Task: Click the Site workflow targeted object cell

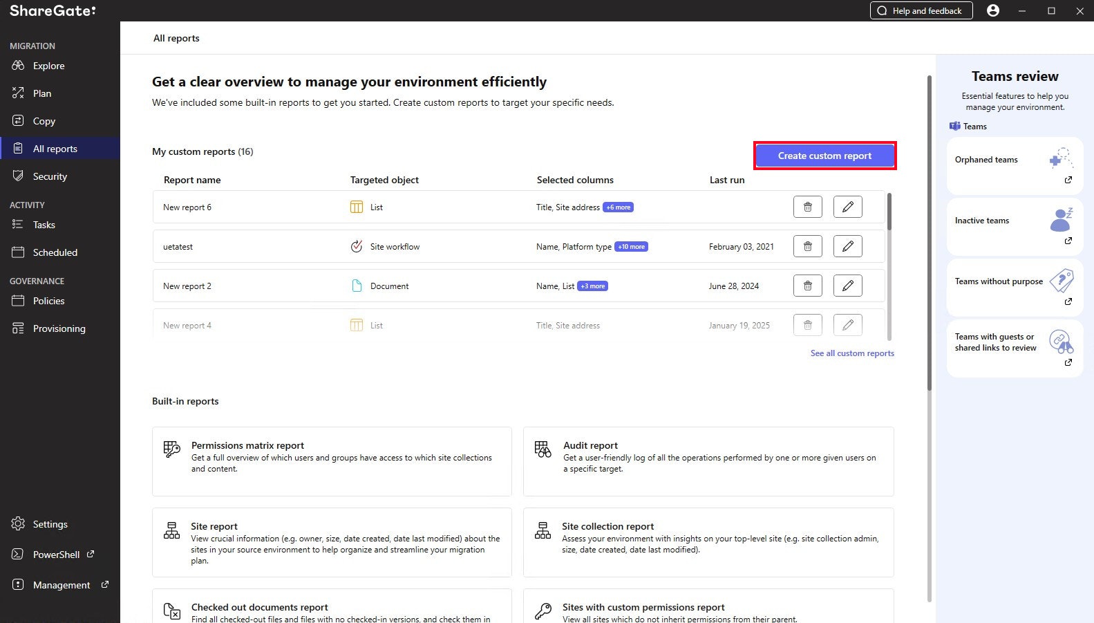Action: tap(385, 247)
